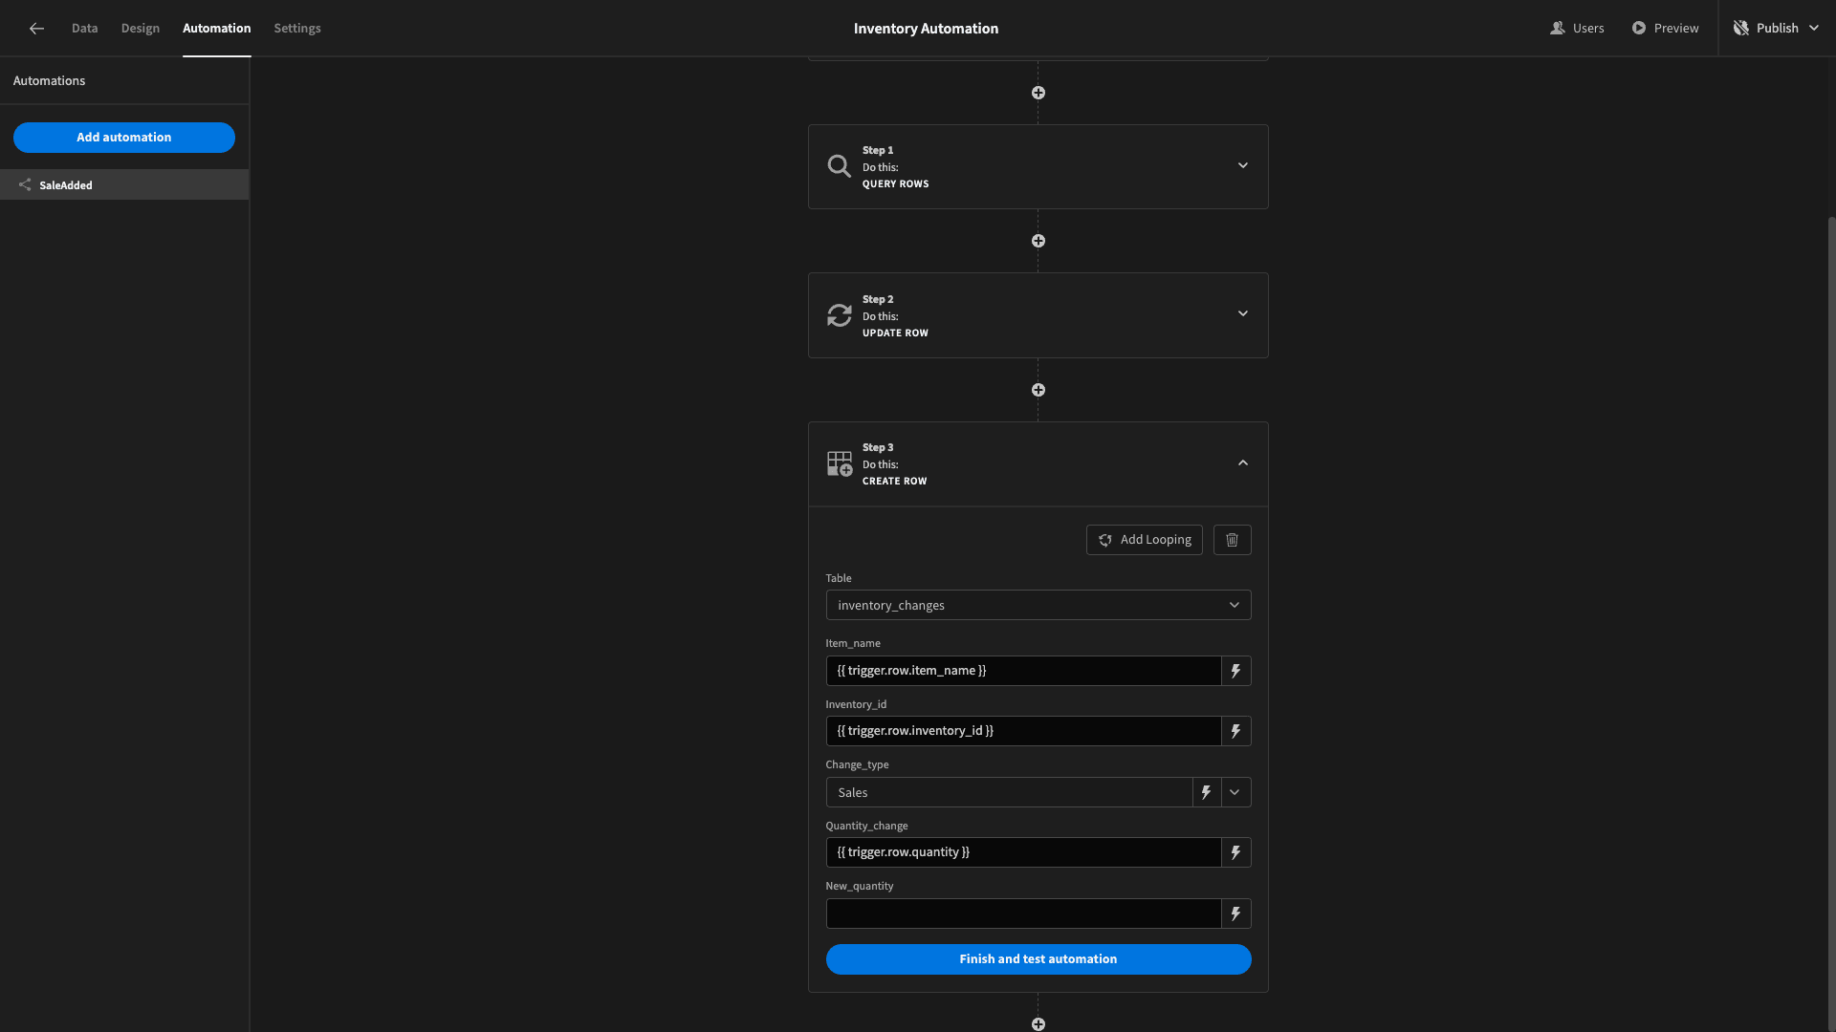Click the Inventory Automation title
The width and height of the screenshot is (1836, 1032).
click(926, 29)
